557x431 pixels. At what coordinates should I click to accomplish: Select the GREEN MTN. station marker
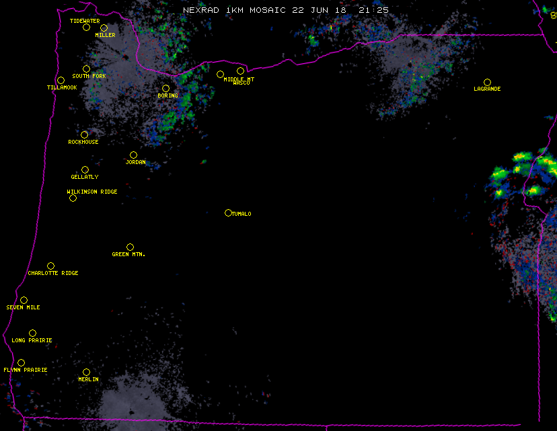130,247
